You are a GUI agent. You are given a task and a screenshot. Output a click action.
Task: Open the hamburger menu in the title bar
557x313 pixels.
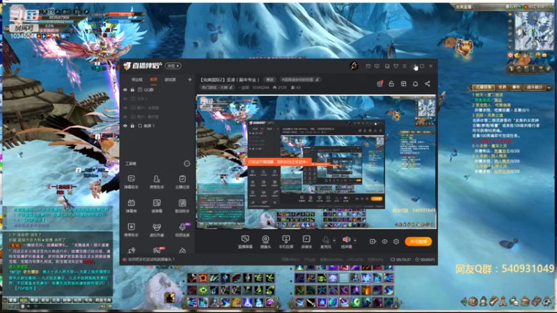click(405, 66)
